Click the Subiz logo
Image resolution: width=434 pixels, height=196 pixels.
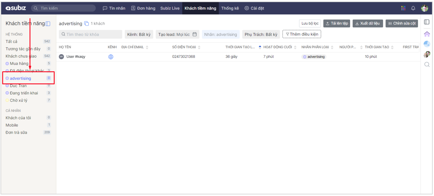point(16,8)
